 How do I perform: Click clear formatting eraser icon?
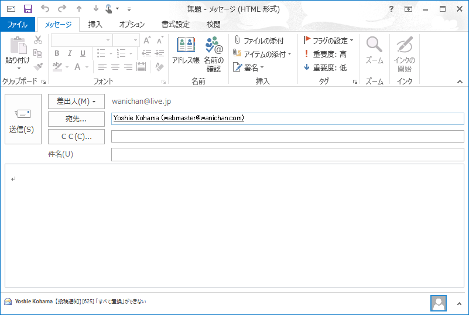coord(159,66)
